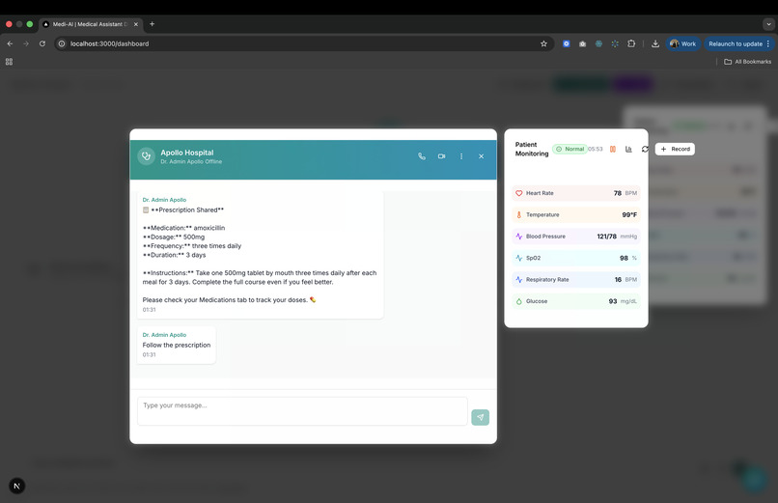Select the Heart Rate heart icon
Screen dimensions: 778x503
point(519,193)
